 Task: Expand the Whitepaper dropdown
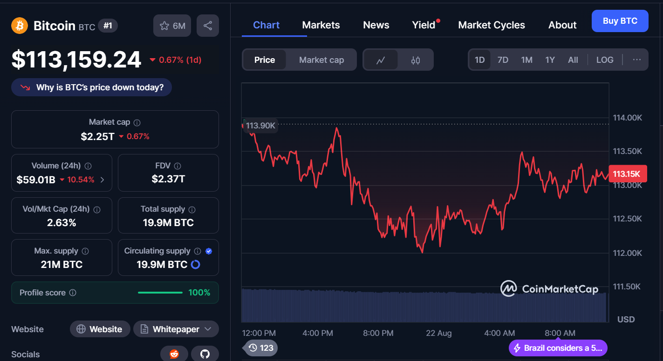click(x=176, y=329)
